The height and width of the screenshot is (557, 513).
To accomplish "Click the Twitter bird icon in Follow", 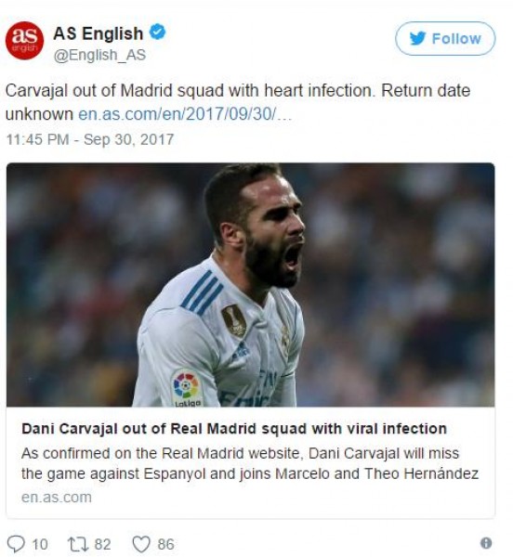I will (417, 38).
